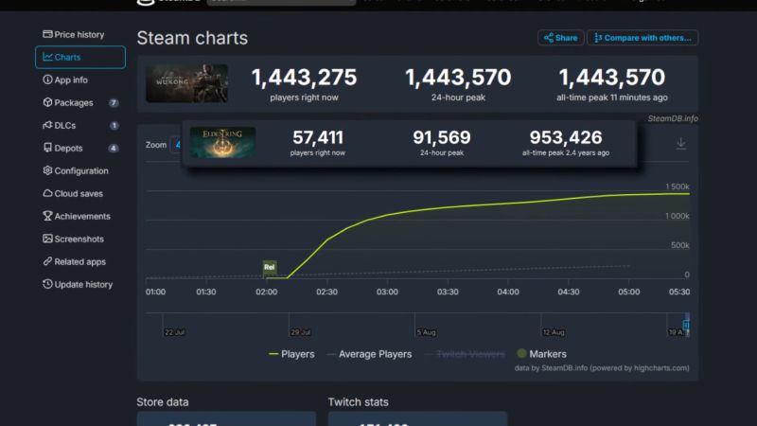Click the Wukong 24-hour peak value

[x=458, y=78]
